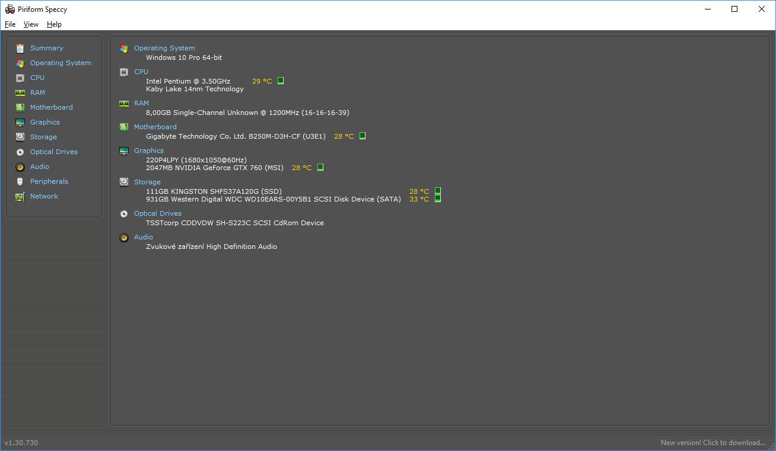The height and width of the screenshot is (451, 776).
Task: Select Network label in the sidebar
Action: click(x=44, y=196)
